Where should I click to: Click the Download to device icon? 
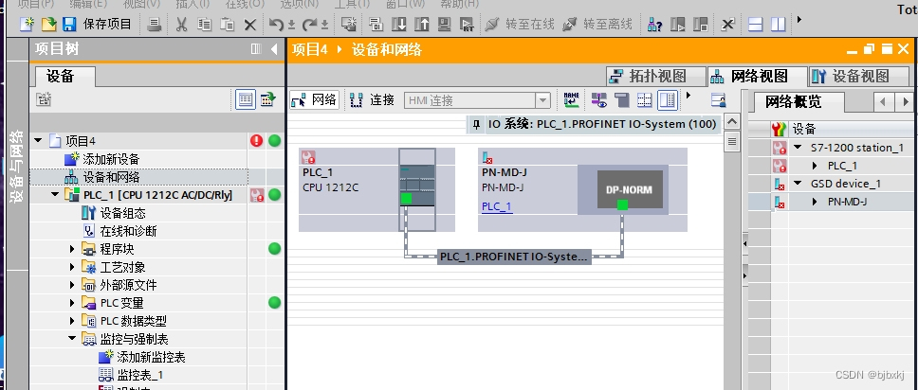(x=399, y=24)
